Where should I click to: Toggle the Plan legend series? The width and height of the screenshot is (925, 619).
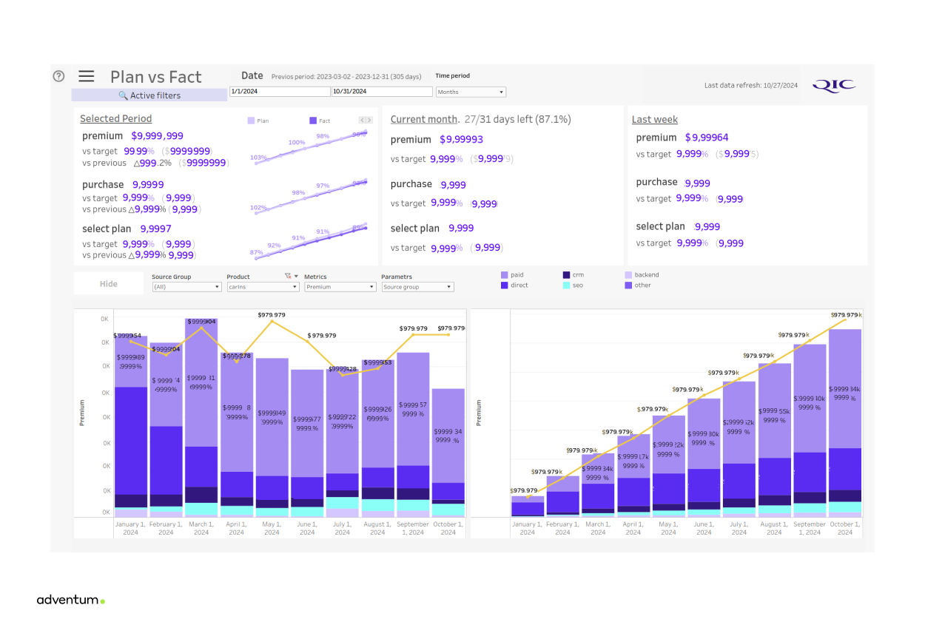258,121
